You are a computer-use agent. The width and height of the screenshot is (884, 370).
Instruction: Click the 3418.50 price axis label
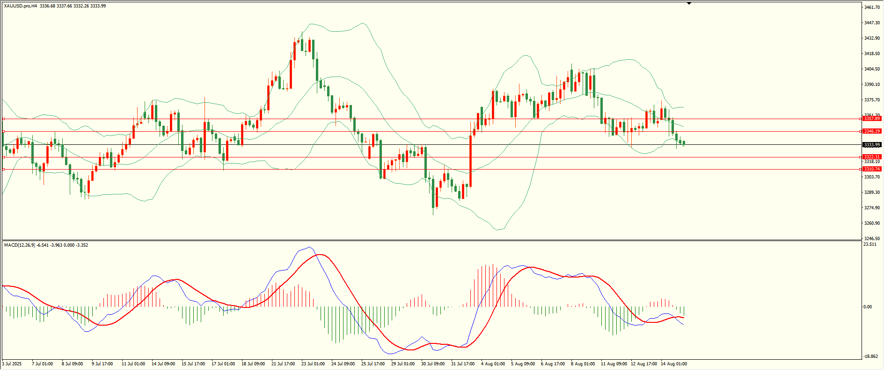872,54
